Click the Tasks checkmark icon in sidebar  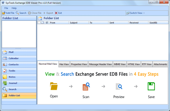[5, 71]
